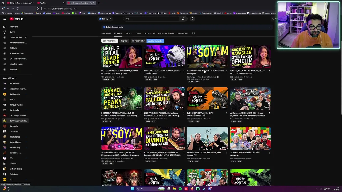Select the Son yüklenenler filter chip
Image resolution: width=342 pixels, height=192 pixels.
pos(110,41)
